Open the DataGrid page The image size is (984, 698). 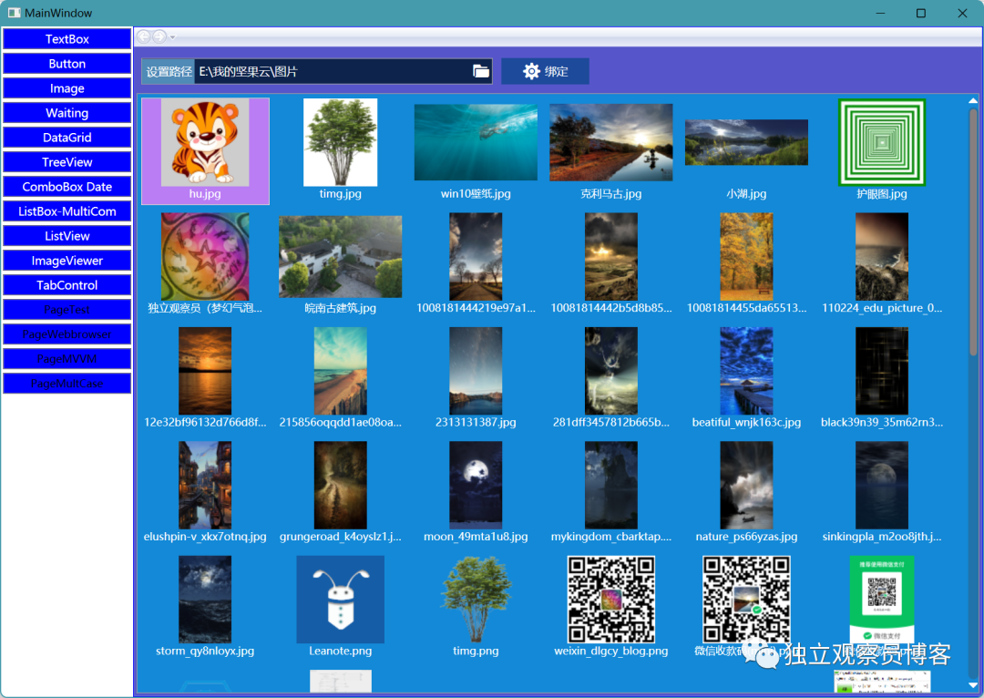(67, 138)
